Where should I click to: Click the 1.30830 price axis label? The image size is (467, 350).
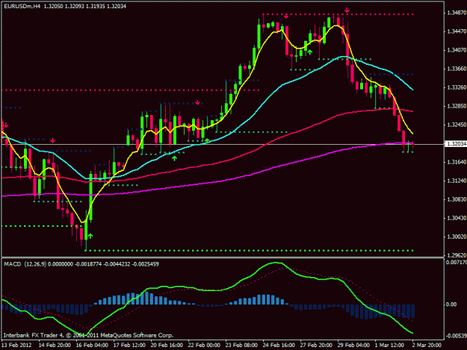(457, 199)
